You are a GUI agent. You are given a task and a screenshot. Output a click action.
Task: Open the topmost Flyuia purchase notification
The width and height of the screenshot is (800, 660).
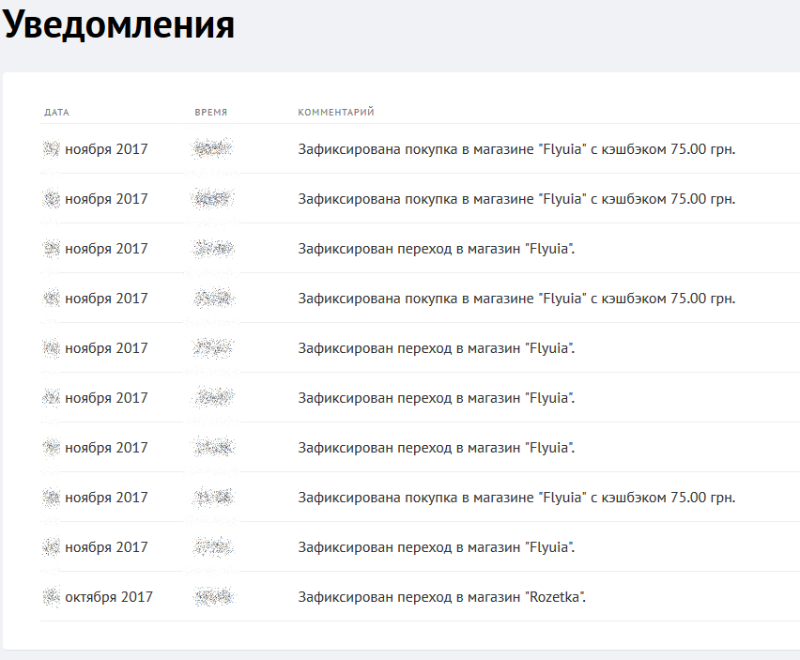coord(516,149)
